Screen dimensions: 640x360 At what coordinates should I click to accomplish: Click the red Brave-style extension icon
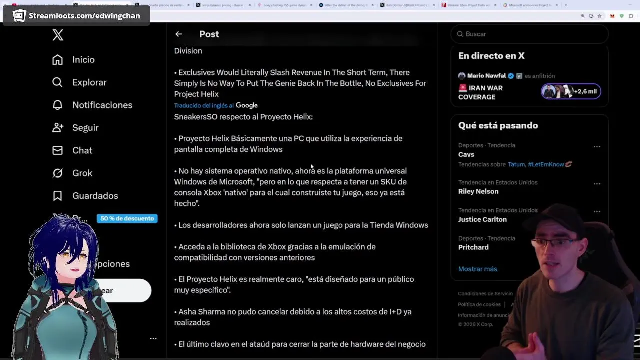[x=612, y=16]
